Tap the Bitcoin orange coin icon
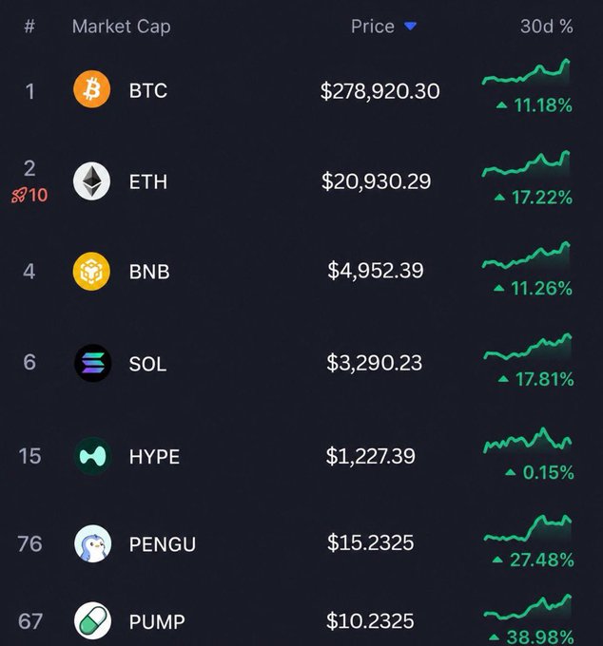603x646 pixels. coord(91,89)
